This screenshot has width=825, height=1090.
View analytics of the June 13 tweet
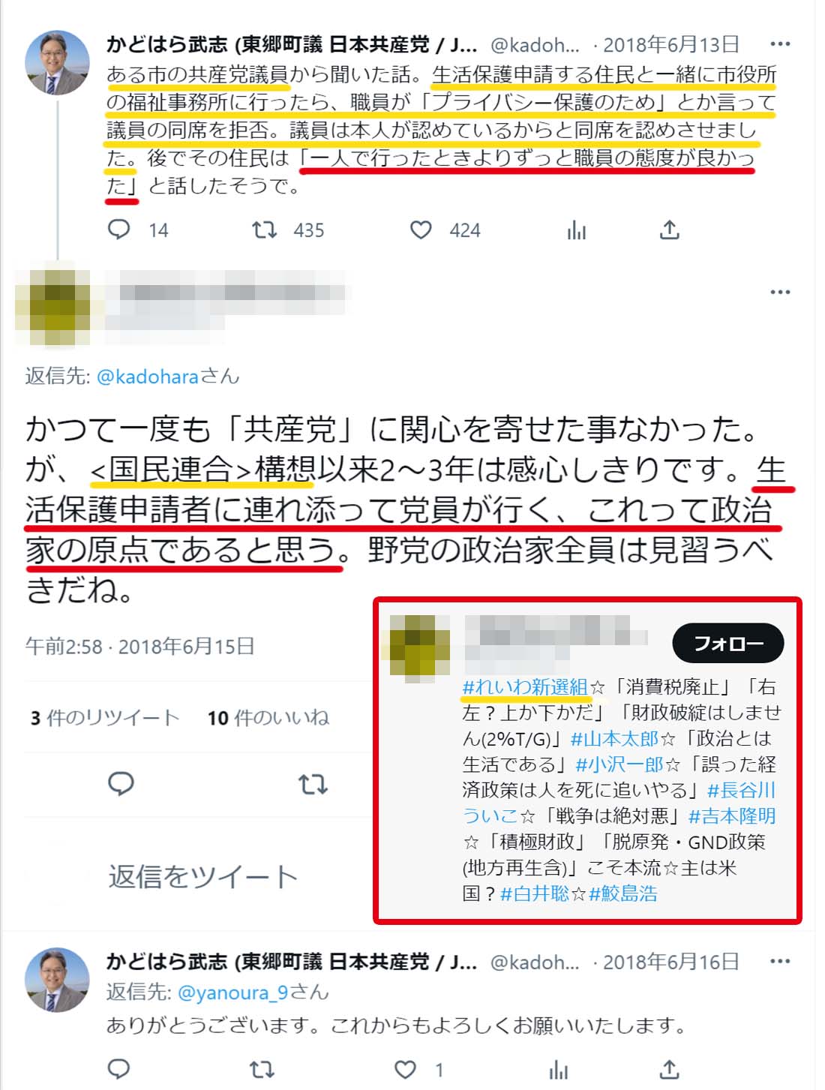(x=576, y=230)
